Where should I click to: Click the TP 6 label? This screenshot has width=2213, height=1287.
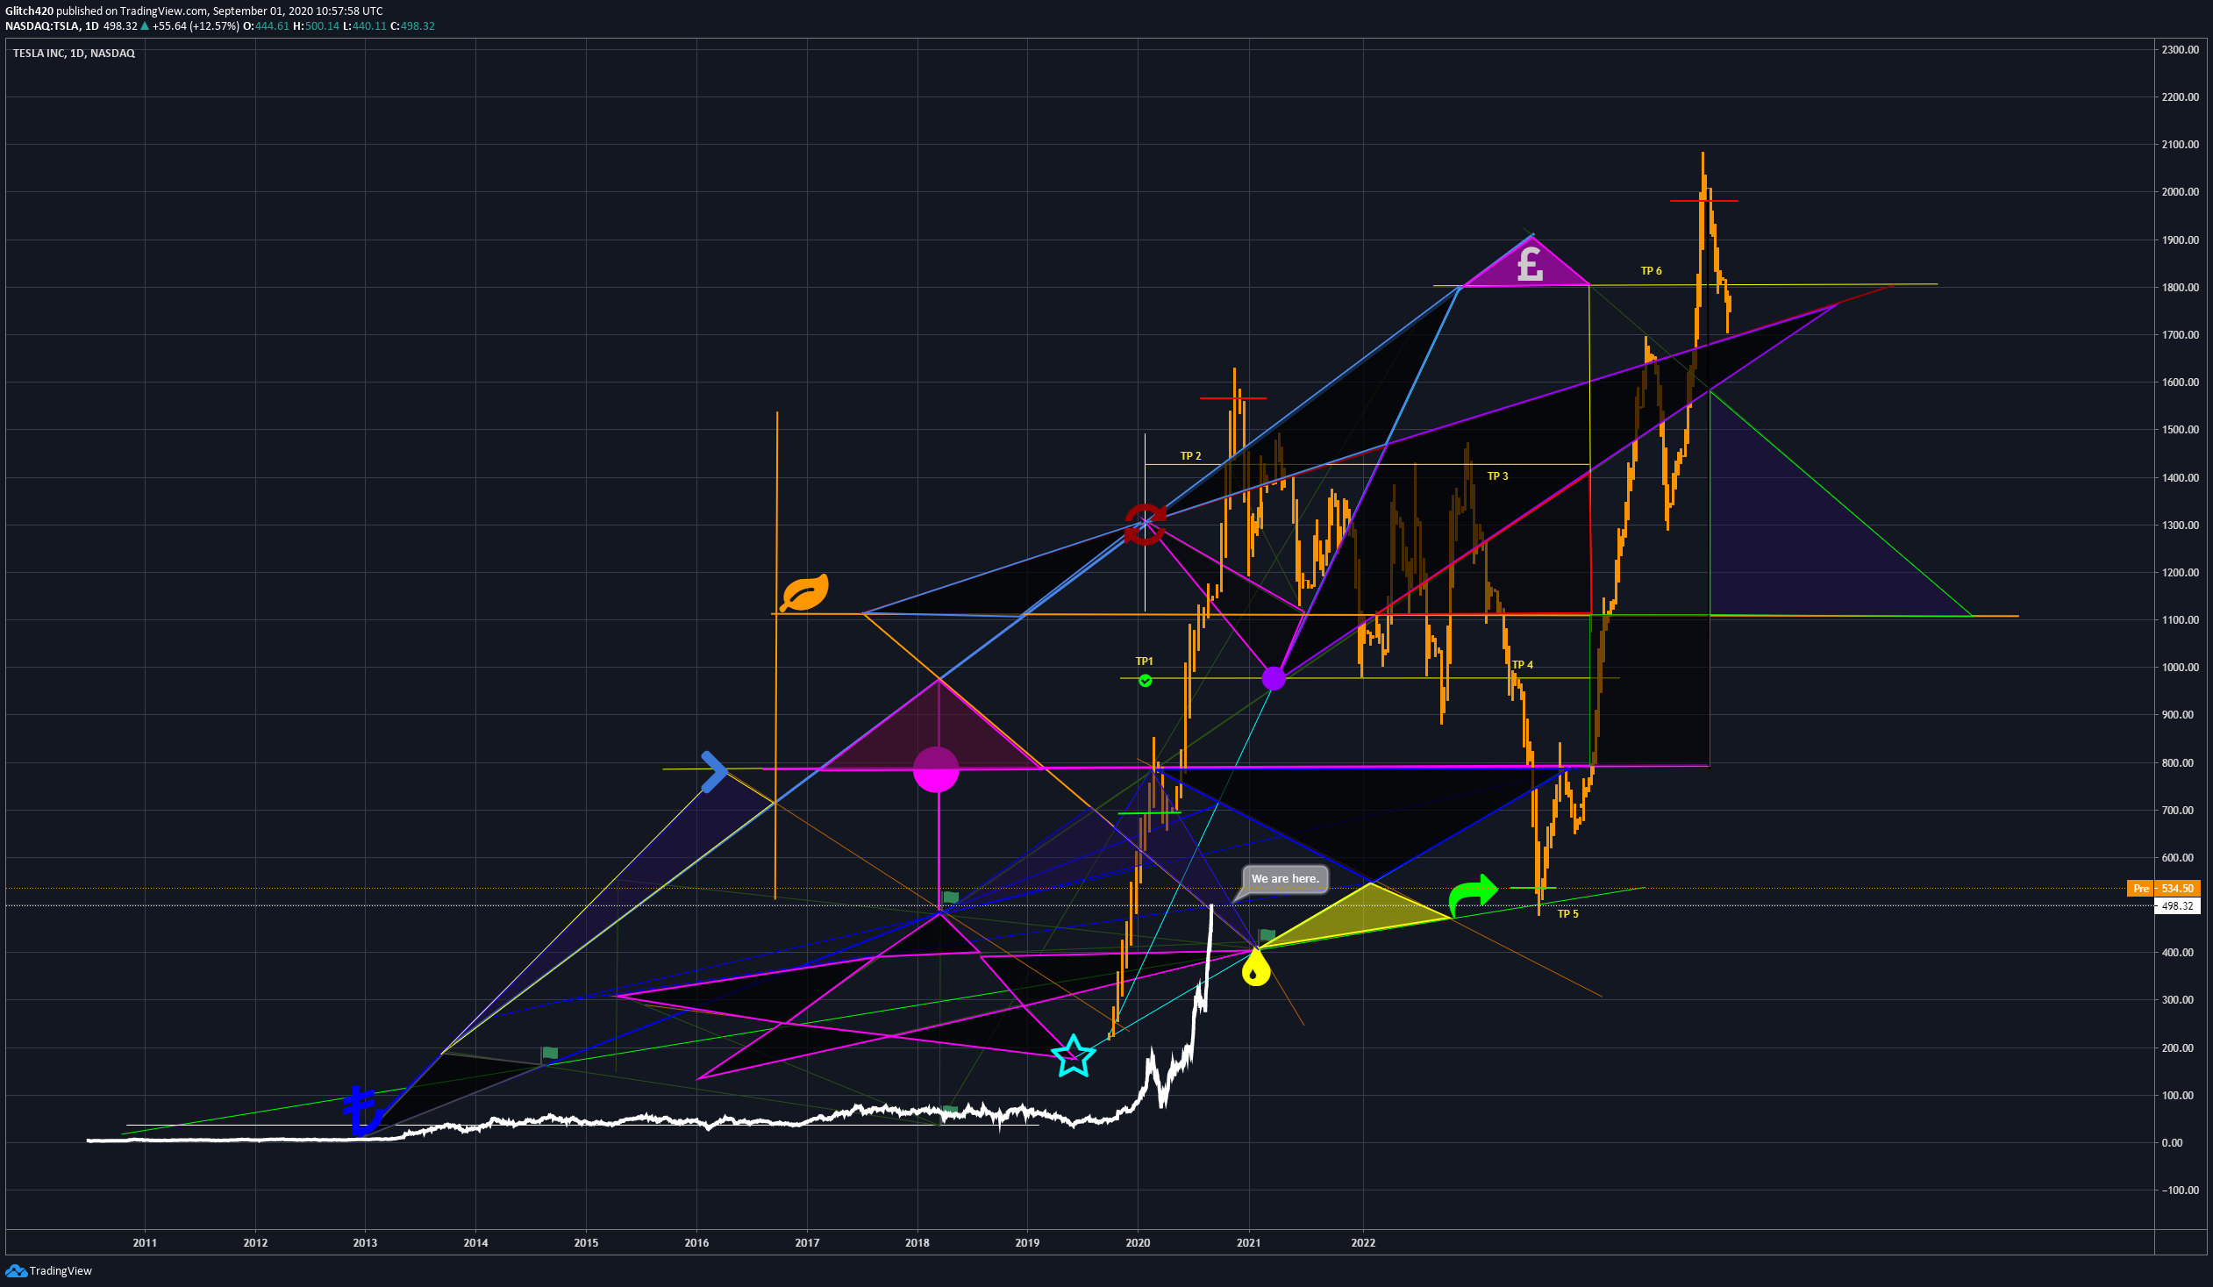pyautogui.click(x=1651, y=270)
